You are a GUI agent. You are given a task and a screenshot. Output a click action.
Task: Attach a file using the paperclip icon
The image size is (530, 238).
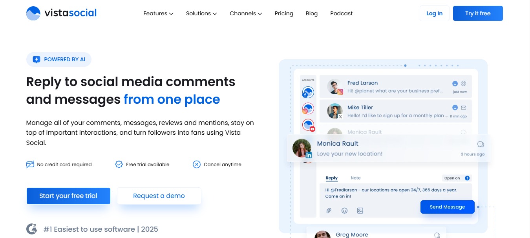pyautogui.click(x=328, y=211)
